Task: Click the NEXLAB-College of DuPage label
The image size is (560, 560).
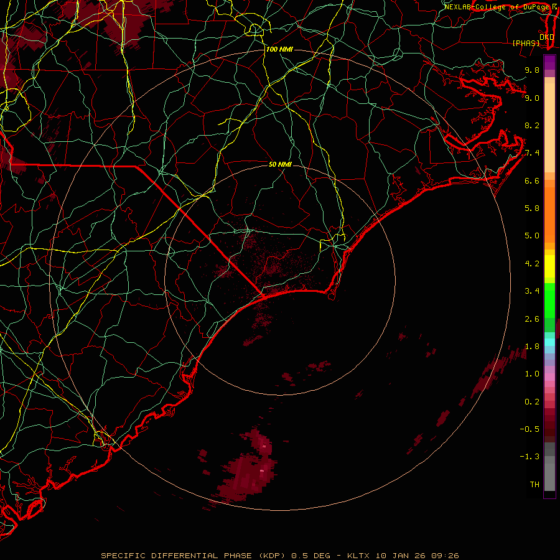Action: (x=498, y=7)
